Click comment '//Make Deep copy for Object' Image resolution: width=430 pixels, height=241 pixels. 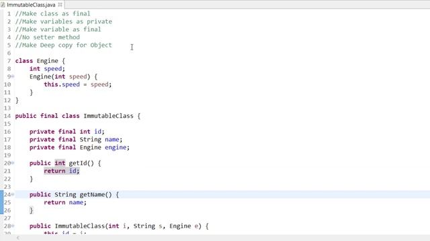tap(64, 45)
